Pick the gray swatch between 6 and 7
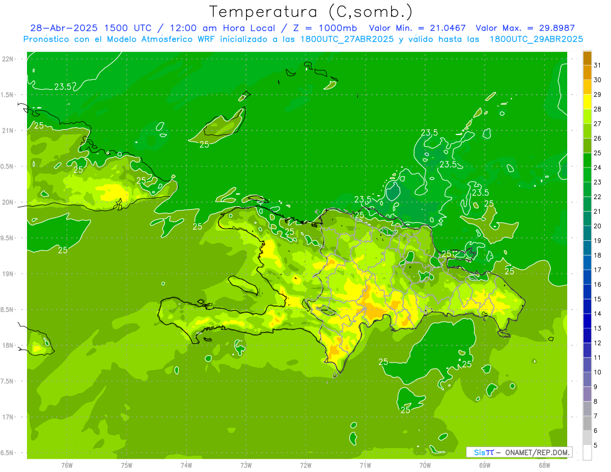The image size is (611, 472). 587,424
